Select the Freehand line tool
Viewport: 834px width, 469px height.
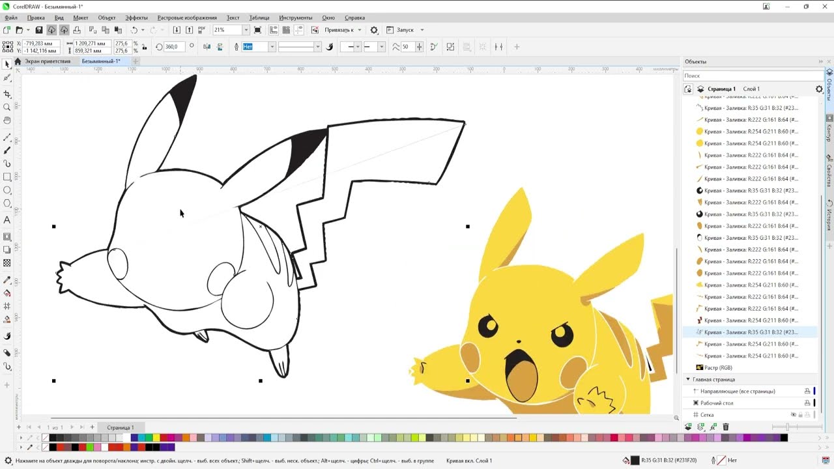pyautogui.click(x=7, y=137)
